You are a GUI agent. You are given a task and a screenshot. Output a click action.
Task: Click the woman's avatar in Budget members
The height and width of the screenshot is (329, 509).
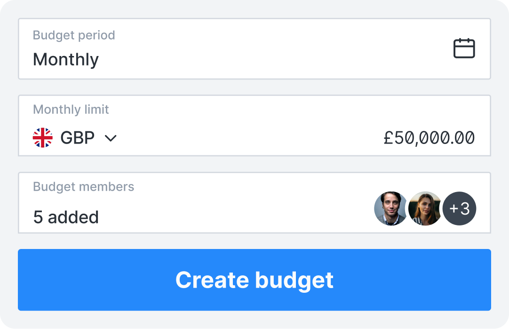(424, 208)
